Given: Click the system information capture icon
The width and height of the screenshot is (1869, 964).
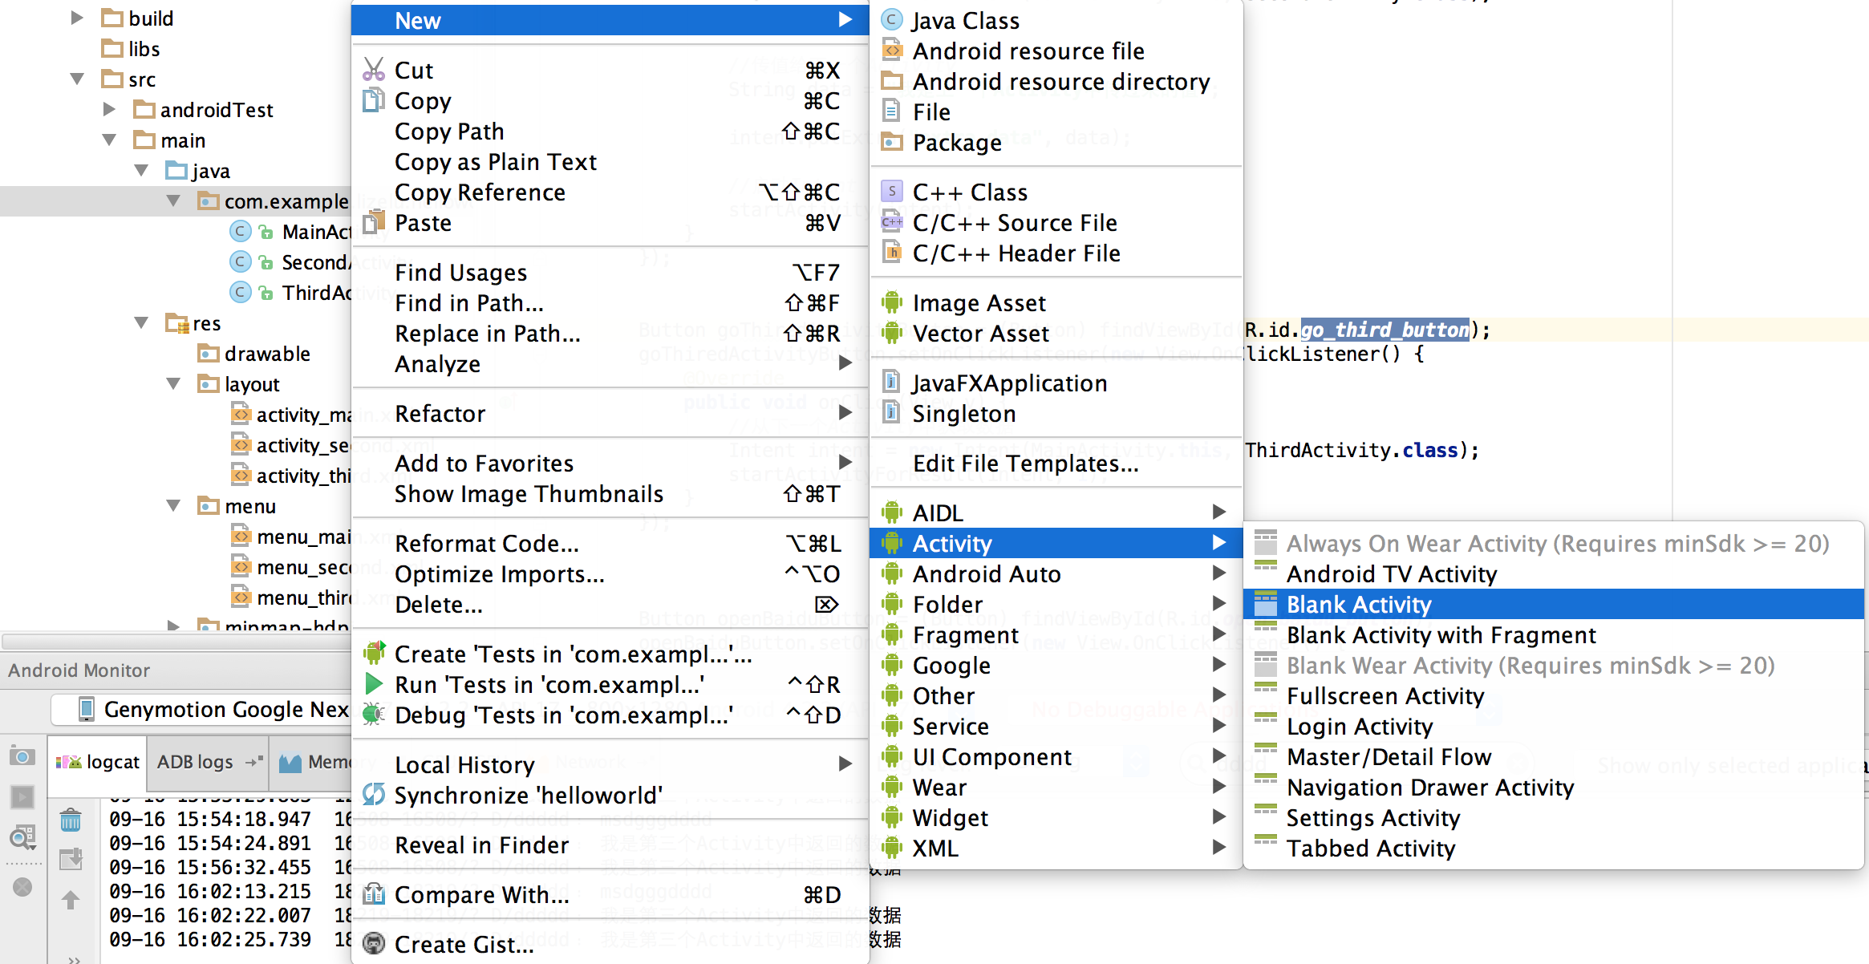Looking at the screenshot, I should pyautogui.click(x=22, y=837).
